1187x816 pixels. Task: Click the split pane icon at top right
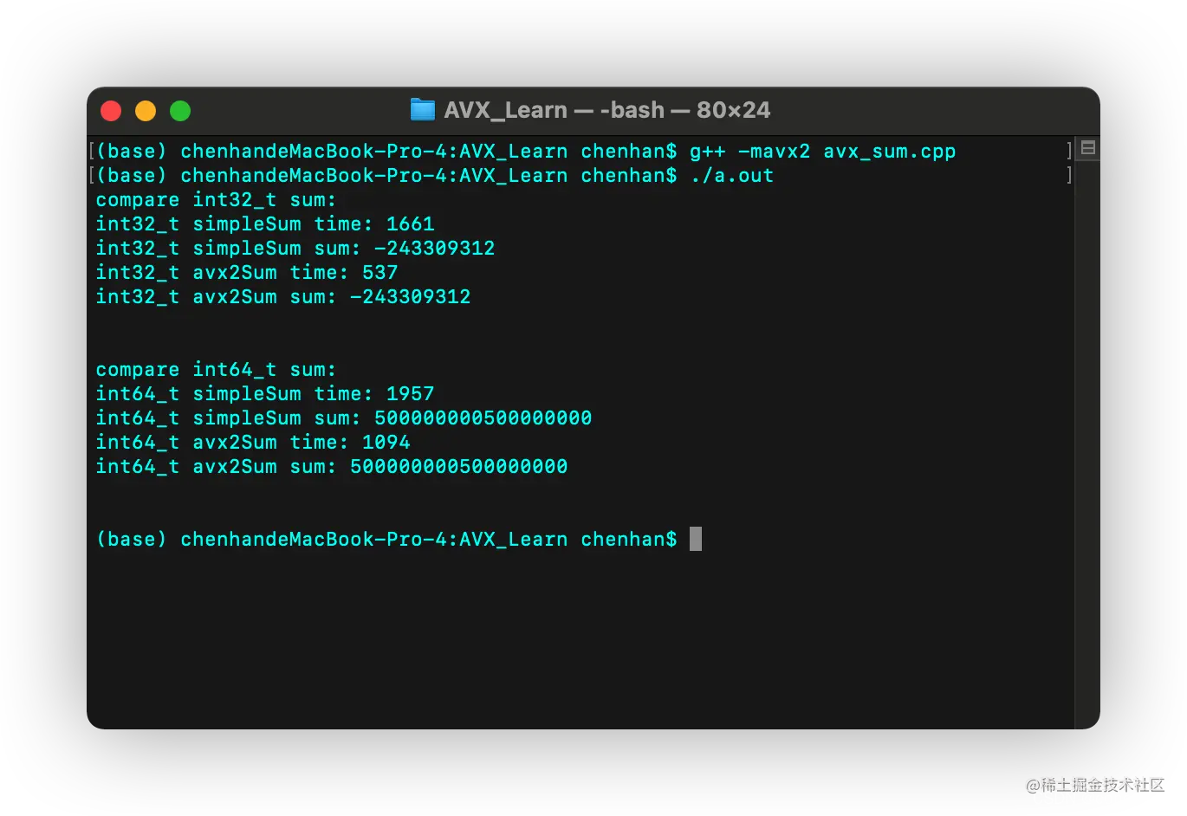tap(1088, 148)
